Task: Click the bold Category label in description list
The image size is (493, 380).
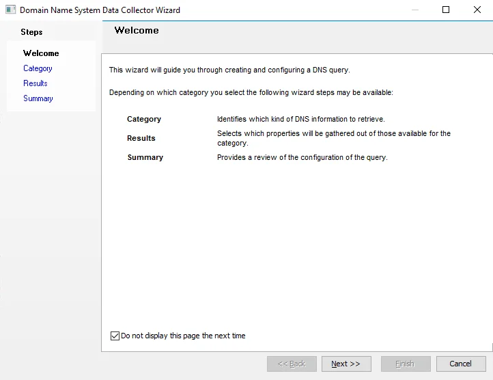Action: click(144, 119)
